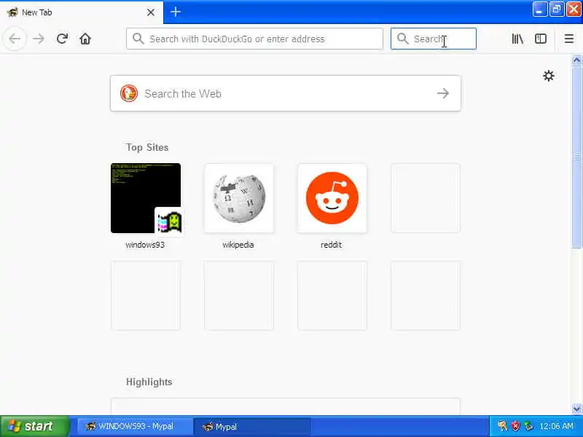Click the Highlights heading
Screen dimensions: 583x437
point(149,382)
